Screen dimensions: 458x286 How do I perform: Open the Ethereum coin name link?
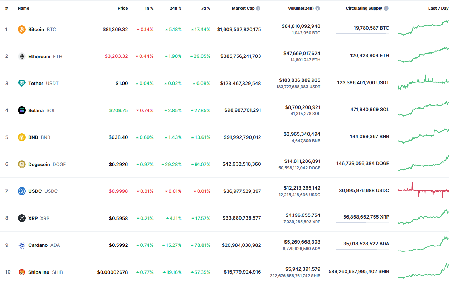tap(39, 56)
